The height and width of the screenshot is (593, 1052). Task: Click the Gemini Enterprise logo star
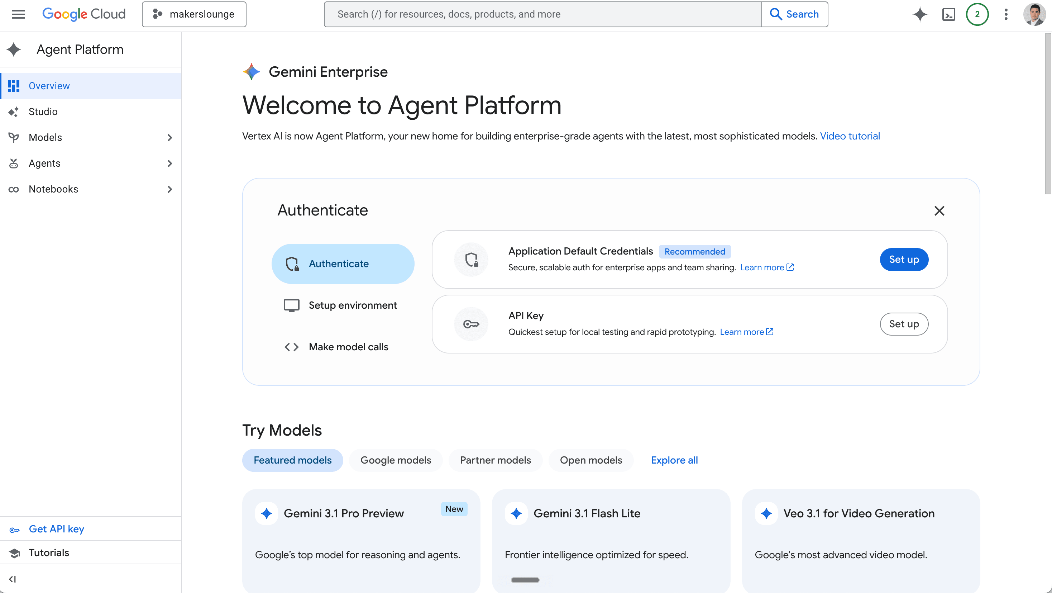coord(252,71)
